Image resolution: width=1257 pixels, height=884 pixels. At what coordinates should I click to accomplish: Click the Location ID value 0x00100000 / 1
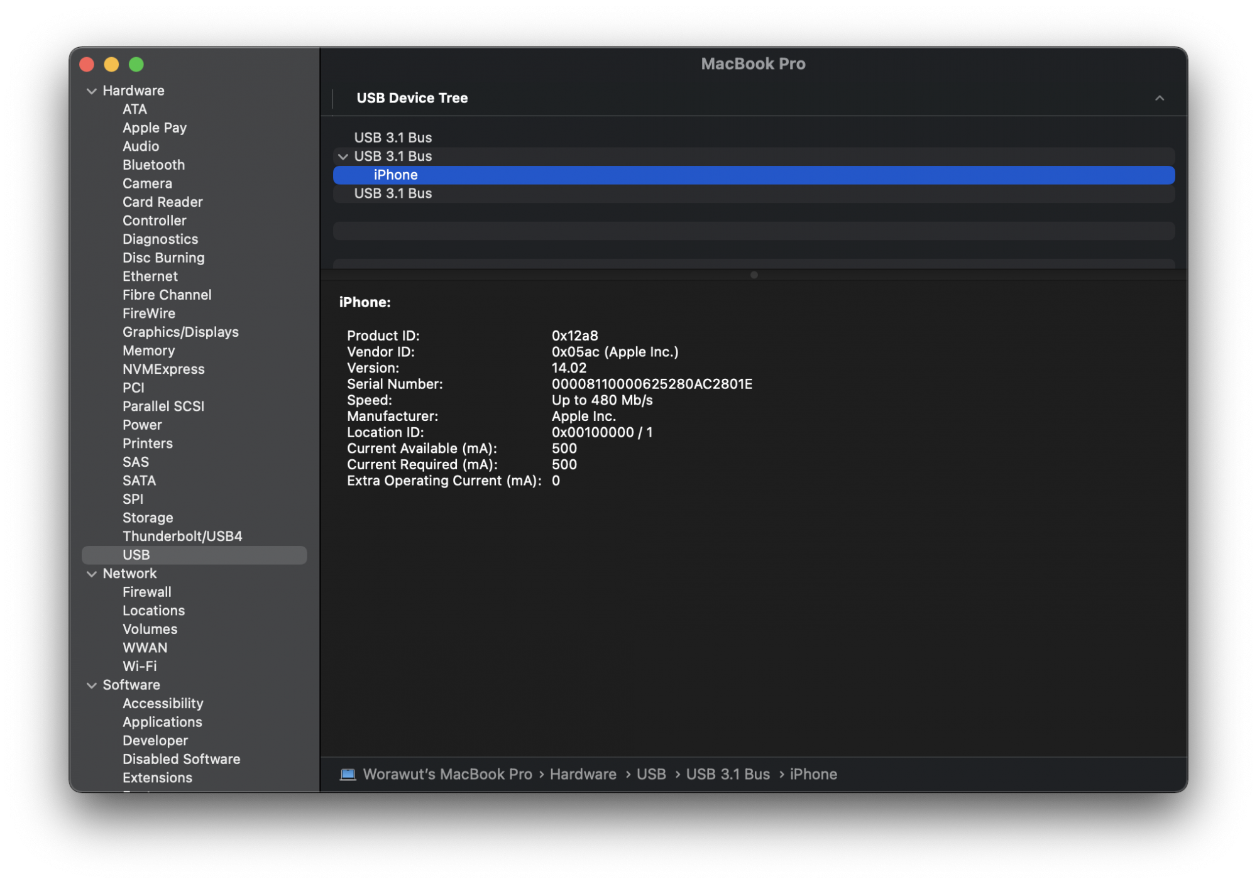(602, 432)
